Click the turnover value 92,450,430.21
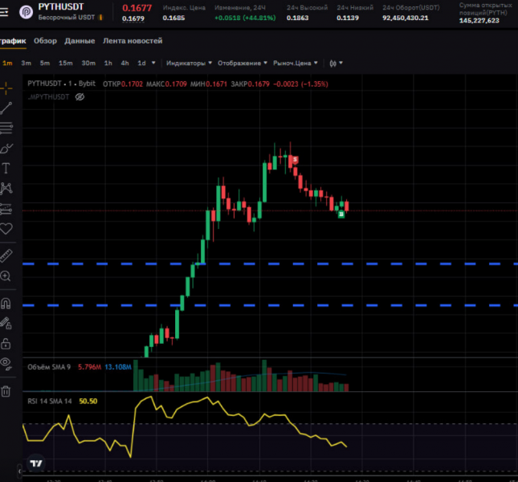This screenshot has width=518, height=482. [x=406, y=18]
